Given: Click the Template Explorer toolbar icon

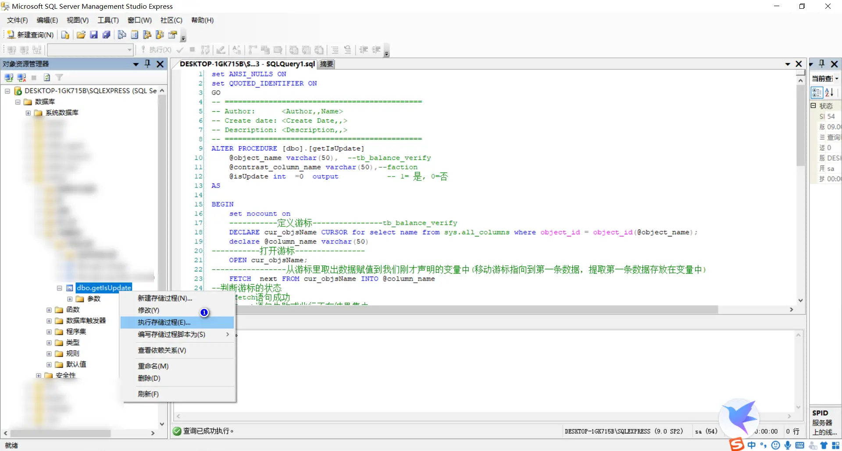Looking at the screenshot, I should click(160, 35).
